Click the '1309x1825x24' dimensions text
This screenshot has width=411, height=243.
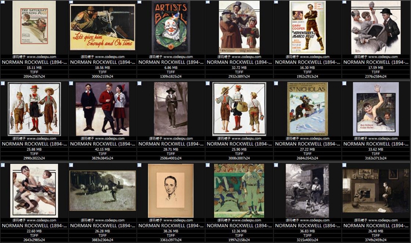171,77
